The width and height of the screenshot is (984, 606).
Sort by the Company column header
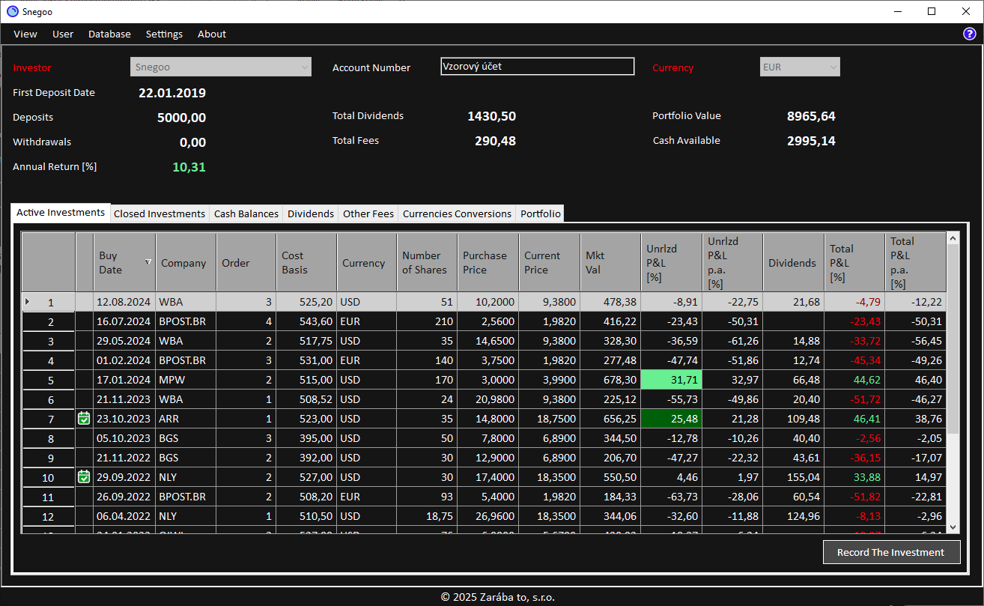[186, 263]
